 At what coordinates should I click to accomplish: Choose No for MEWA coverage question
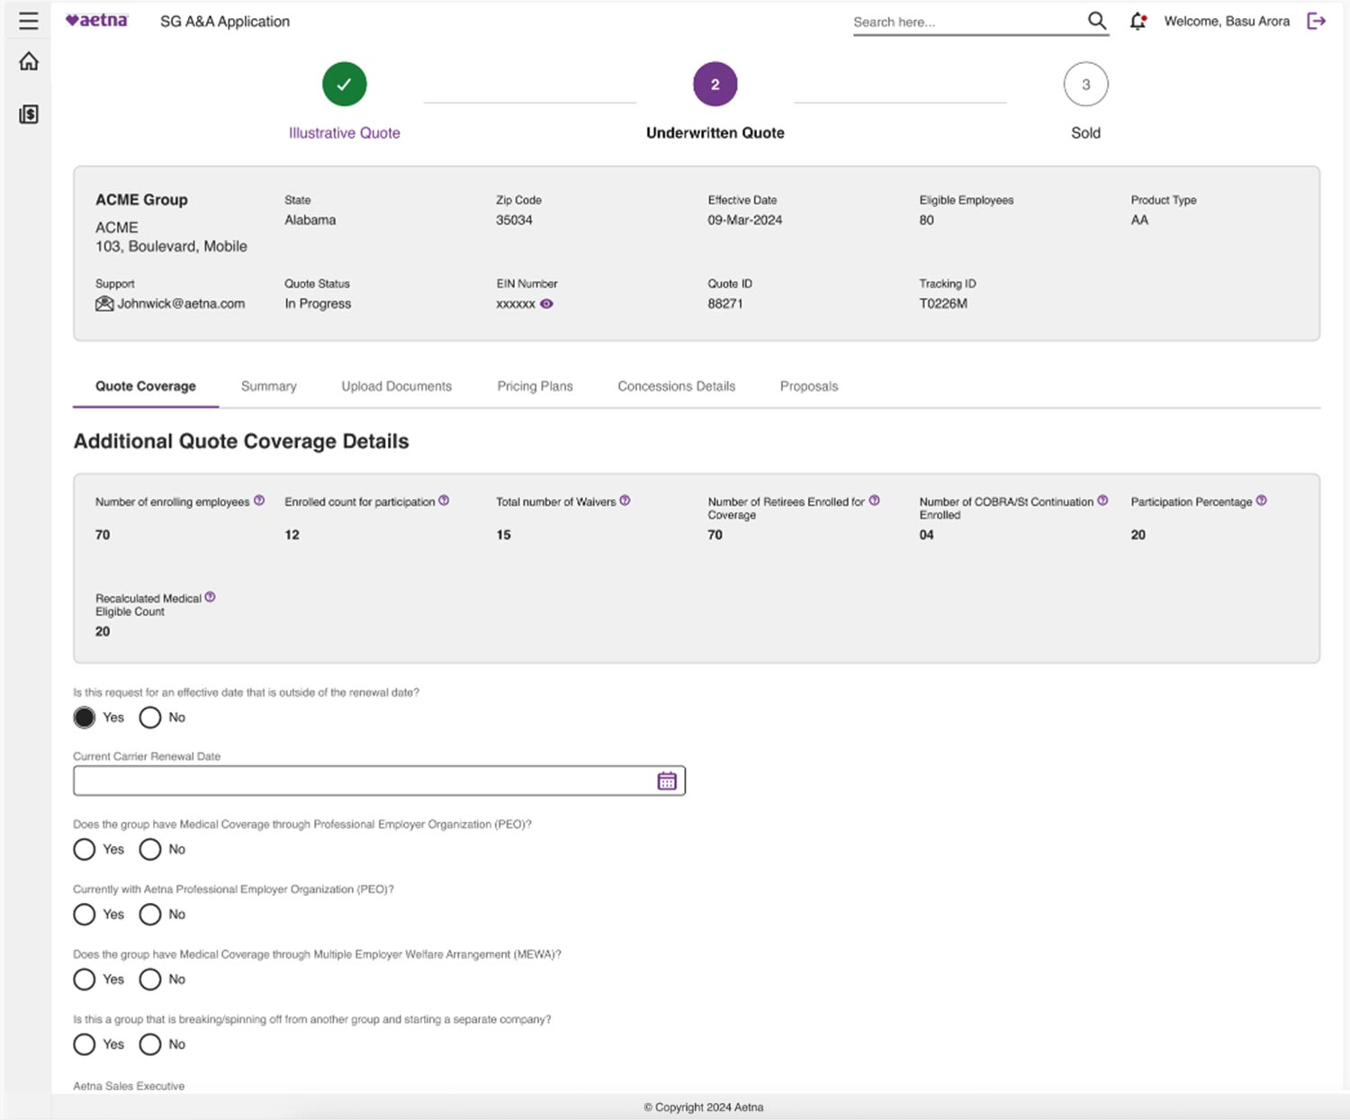pos(150,979)
